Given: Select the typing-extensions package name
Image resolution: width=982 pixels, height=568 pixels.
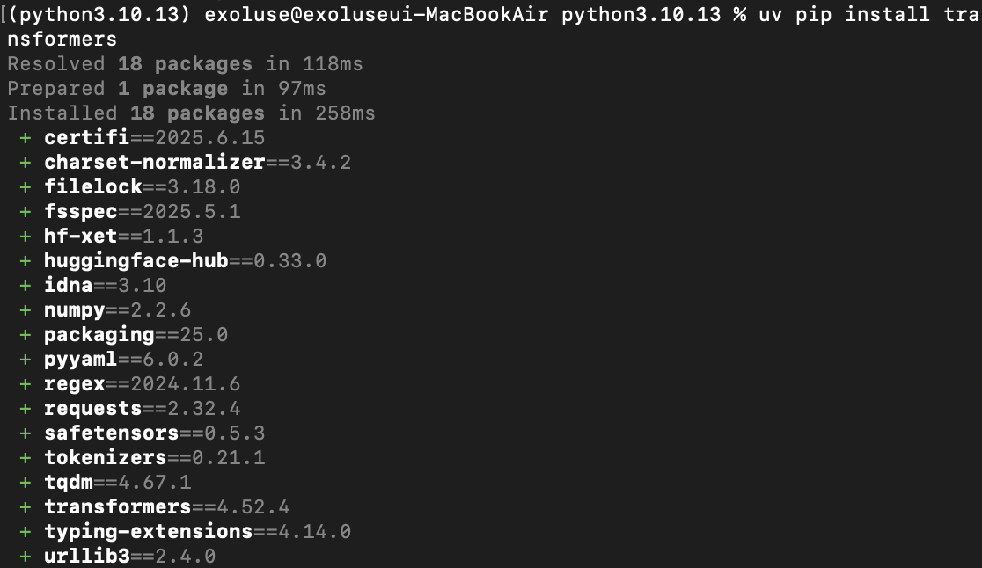Looking at the screenshot, I should click(x=149, y=532).
